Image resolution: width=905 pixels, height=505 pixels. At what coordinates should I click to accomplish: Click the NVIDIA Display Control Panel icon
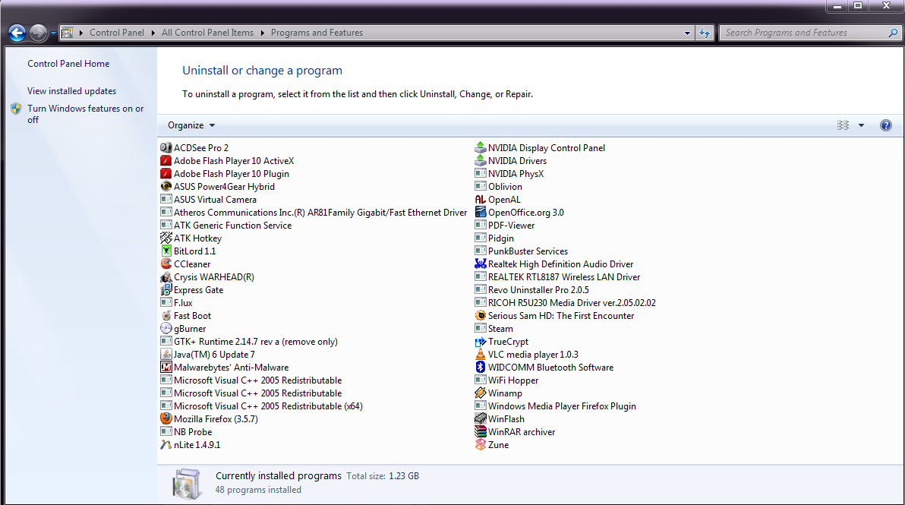[x=480, y=148]
